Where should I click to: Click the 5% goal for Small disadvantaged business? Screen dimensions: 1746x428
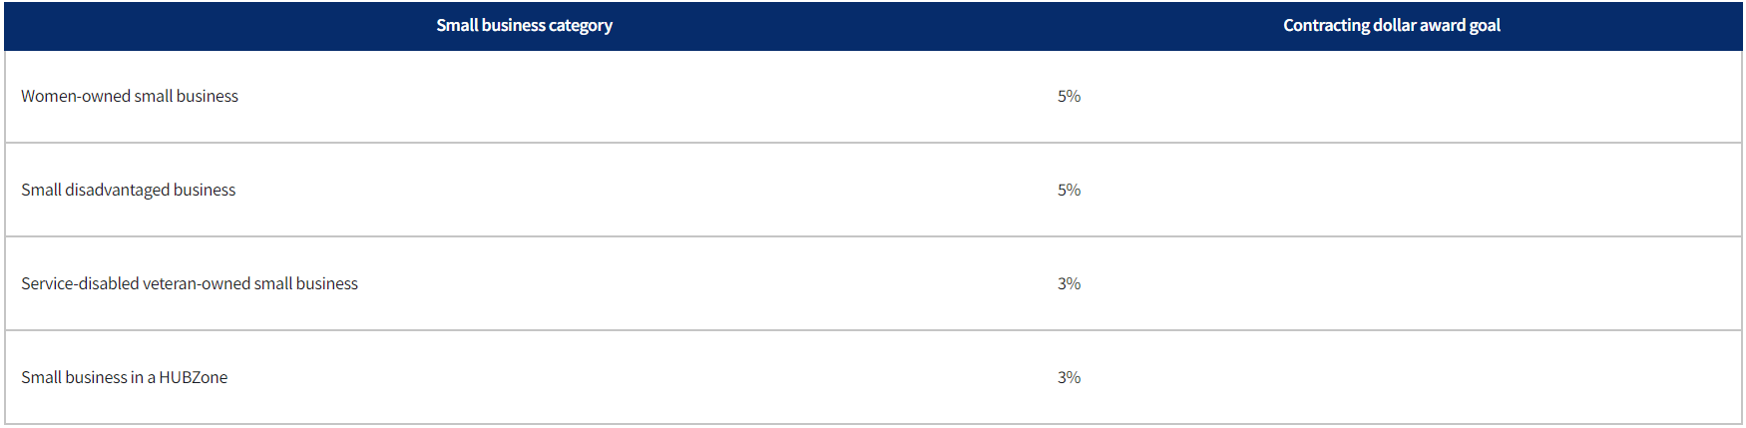coord(1069,190)
